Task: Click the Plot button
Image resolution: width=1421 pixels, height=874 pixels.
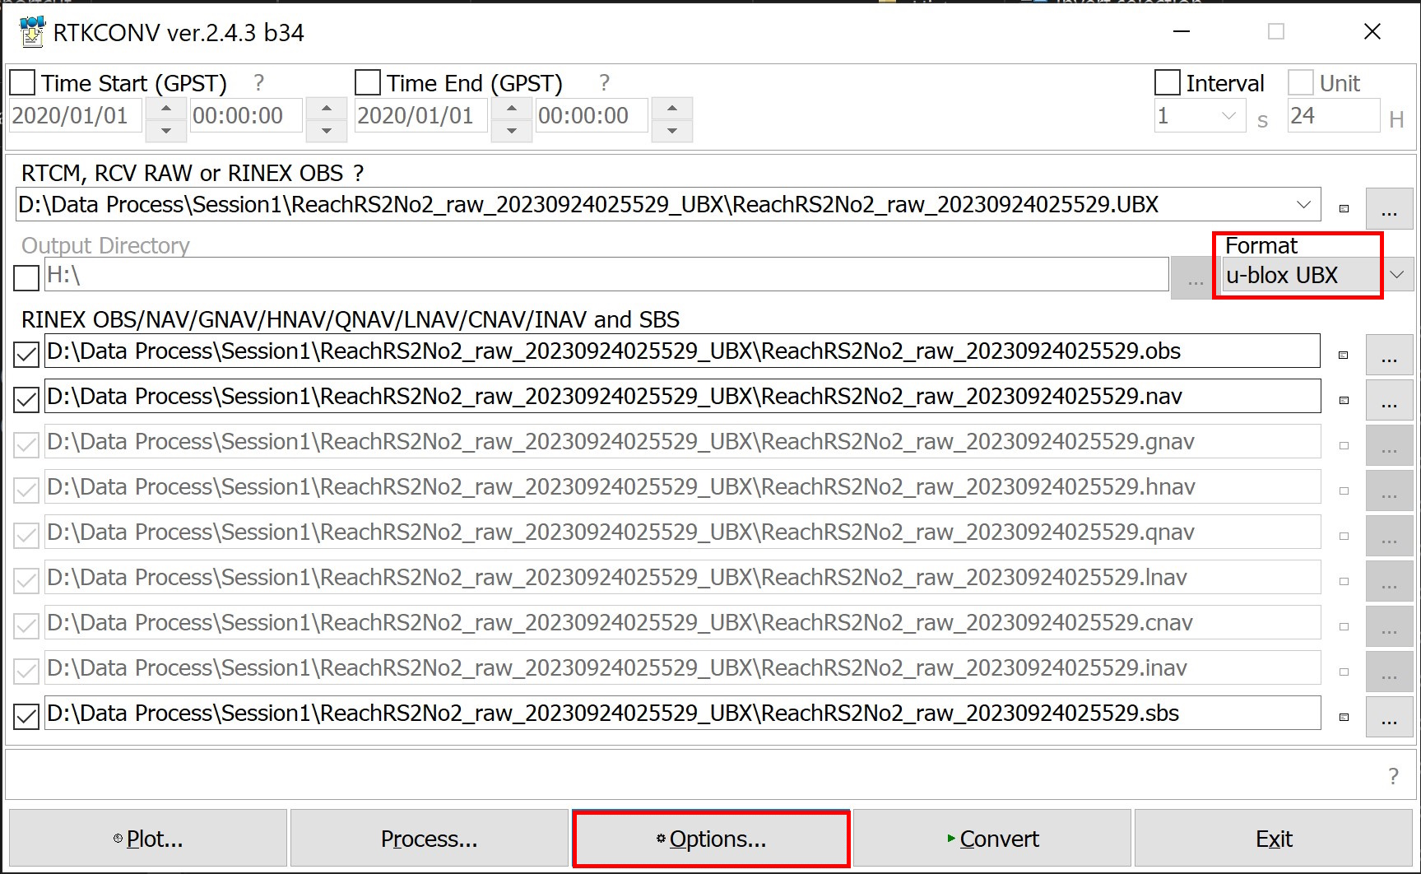Action: [x=148, y=839]
